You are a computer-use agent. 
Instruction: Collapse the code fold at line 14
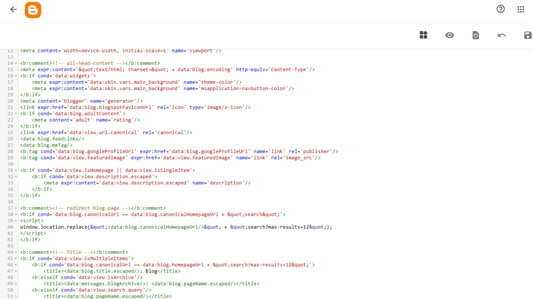pyautogui.click(x=16, y=63)
